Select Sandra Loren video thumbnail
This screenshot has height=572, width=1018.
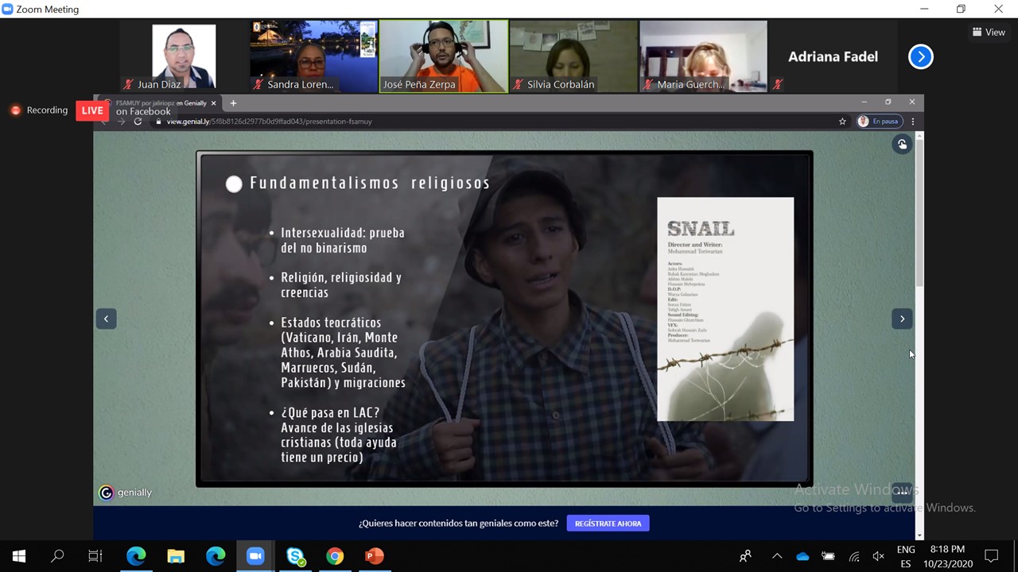[313, 56]
